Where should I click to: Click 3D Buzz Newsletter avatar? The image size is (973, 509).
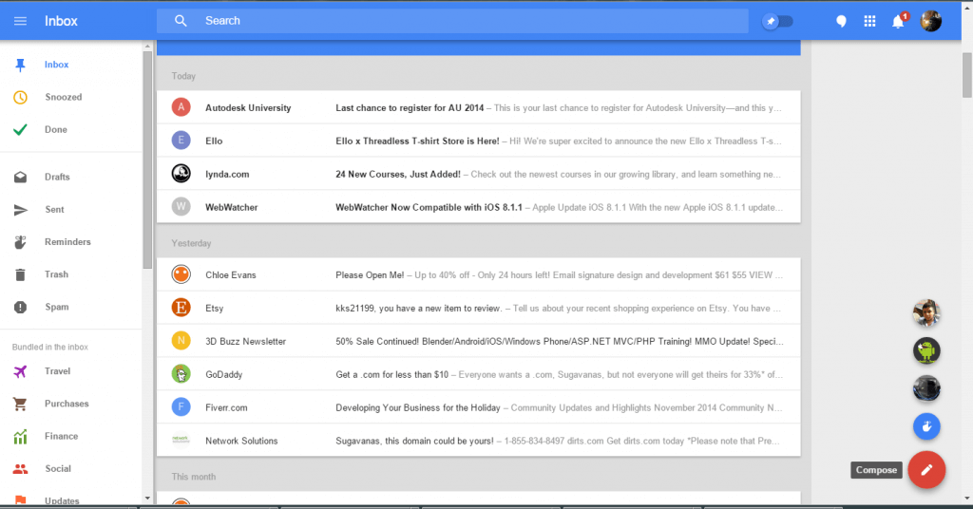point(181,340)
